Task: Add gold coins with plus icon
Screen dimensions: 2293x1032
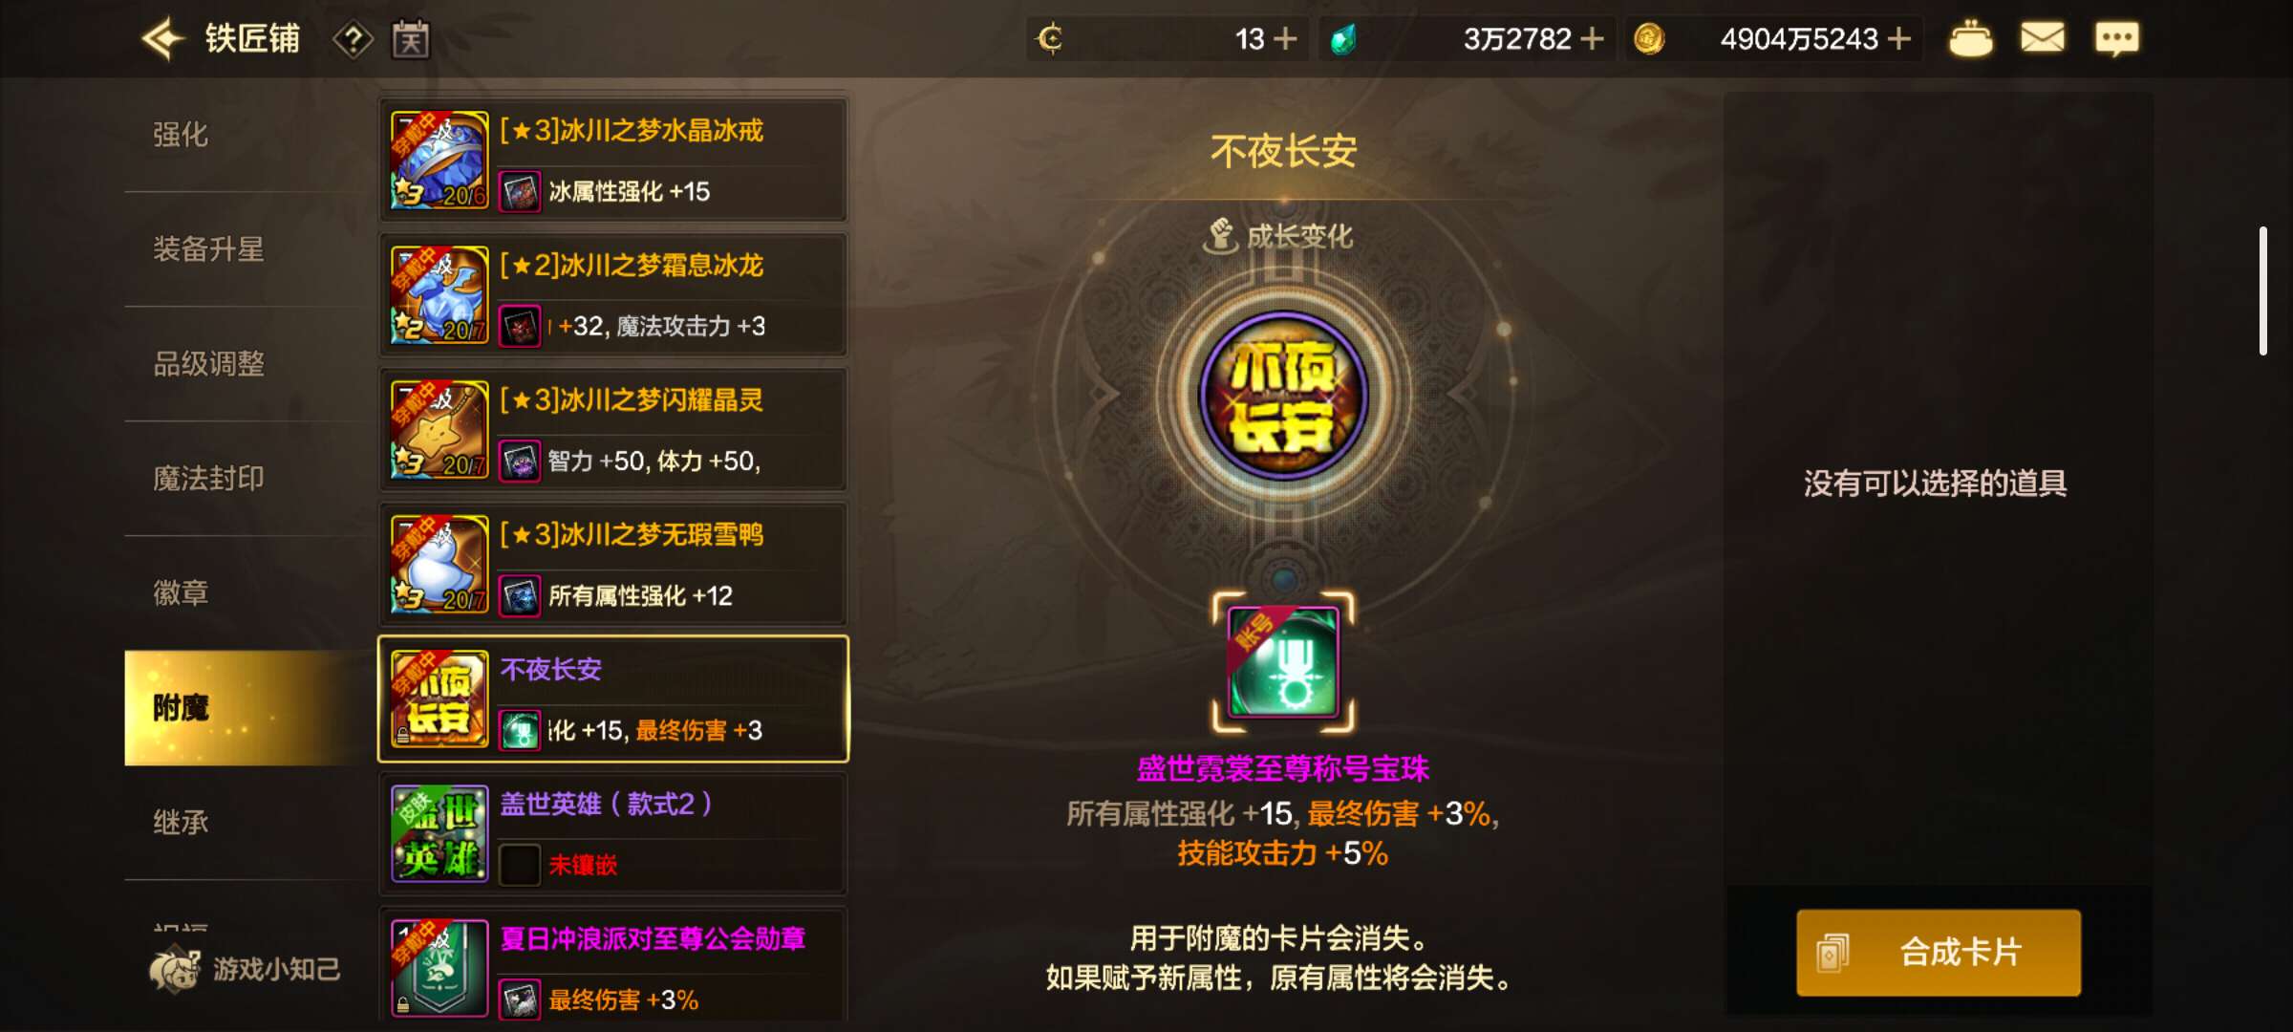Action: coord(1900,39)
